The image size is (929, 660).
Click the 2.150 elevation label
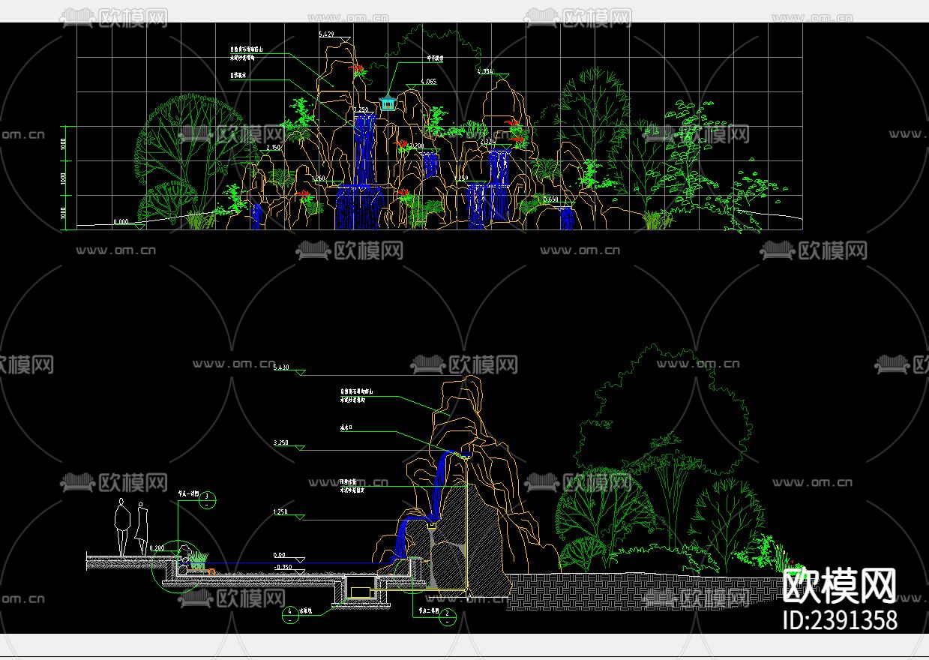click(x=272, y=148)
